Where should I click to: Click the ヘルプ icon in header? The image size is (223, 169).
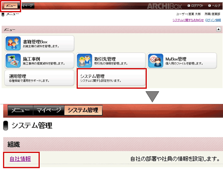click(209, 5)
